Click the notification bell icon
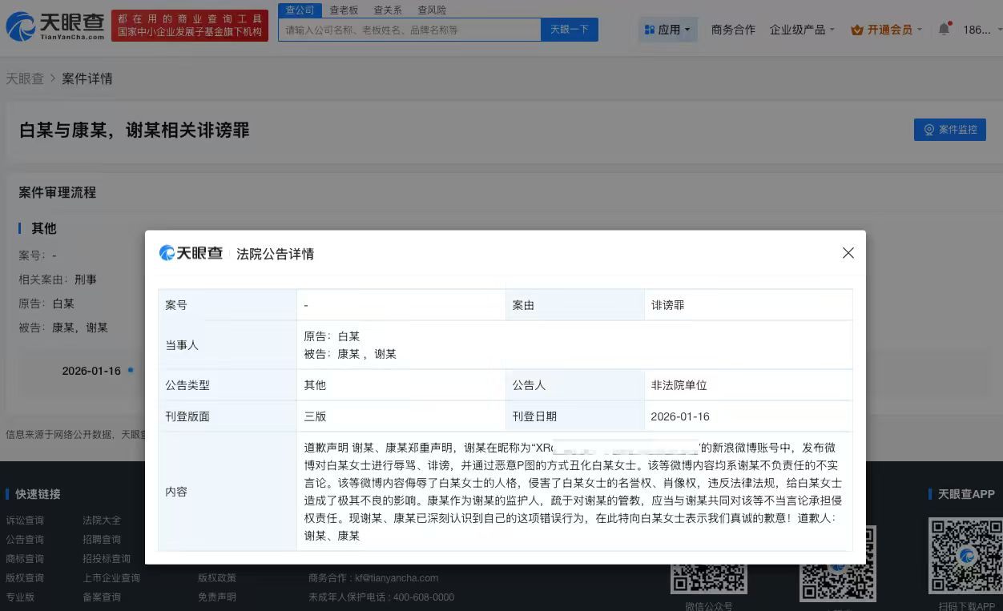The width and height of the screenshot is (1003, 611). (944, 26)
